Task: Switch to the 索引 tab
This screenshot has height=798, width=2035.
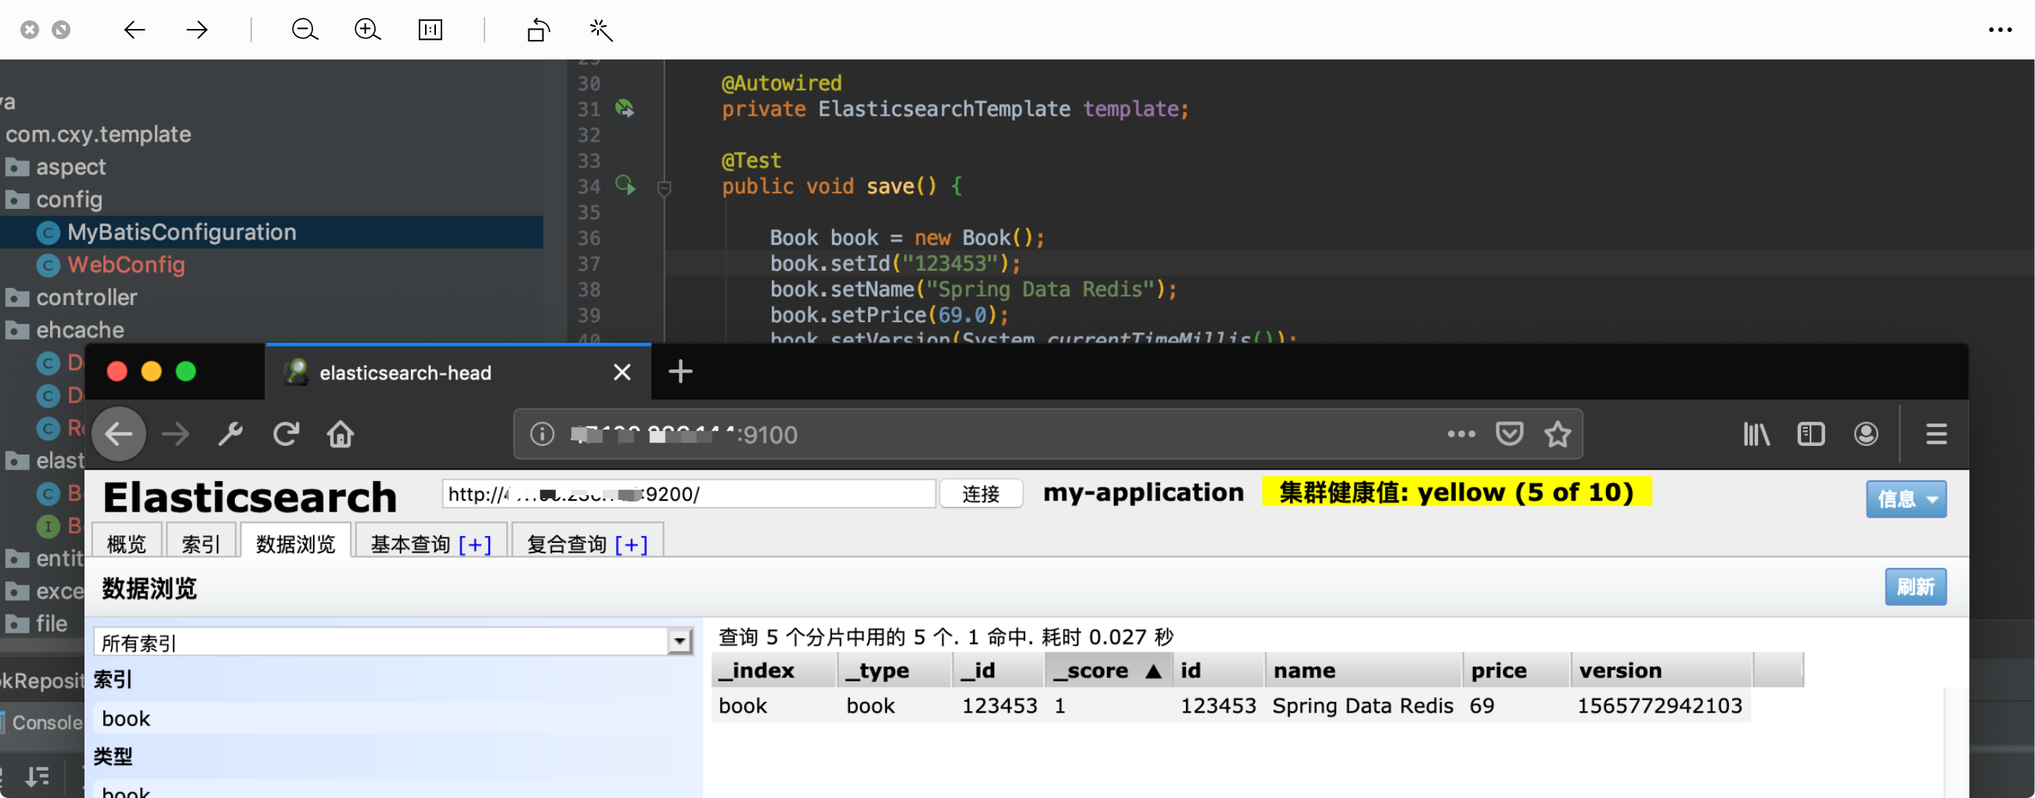Action: pos(200,543)
